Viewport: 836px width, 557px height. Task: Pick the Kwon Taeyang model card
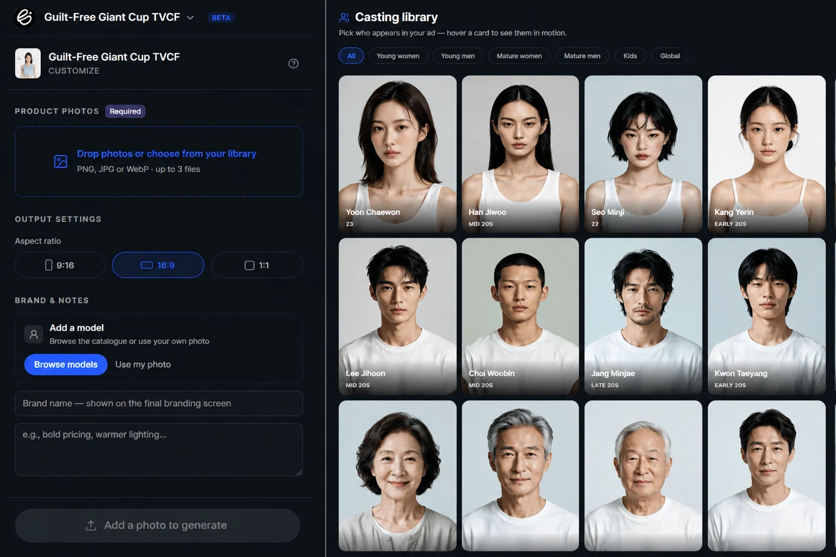point(766,316)
